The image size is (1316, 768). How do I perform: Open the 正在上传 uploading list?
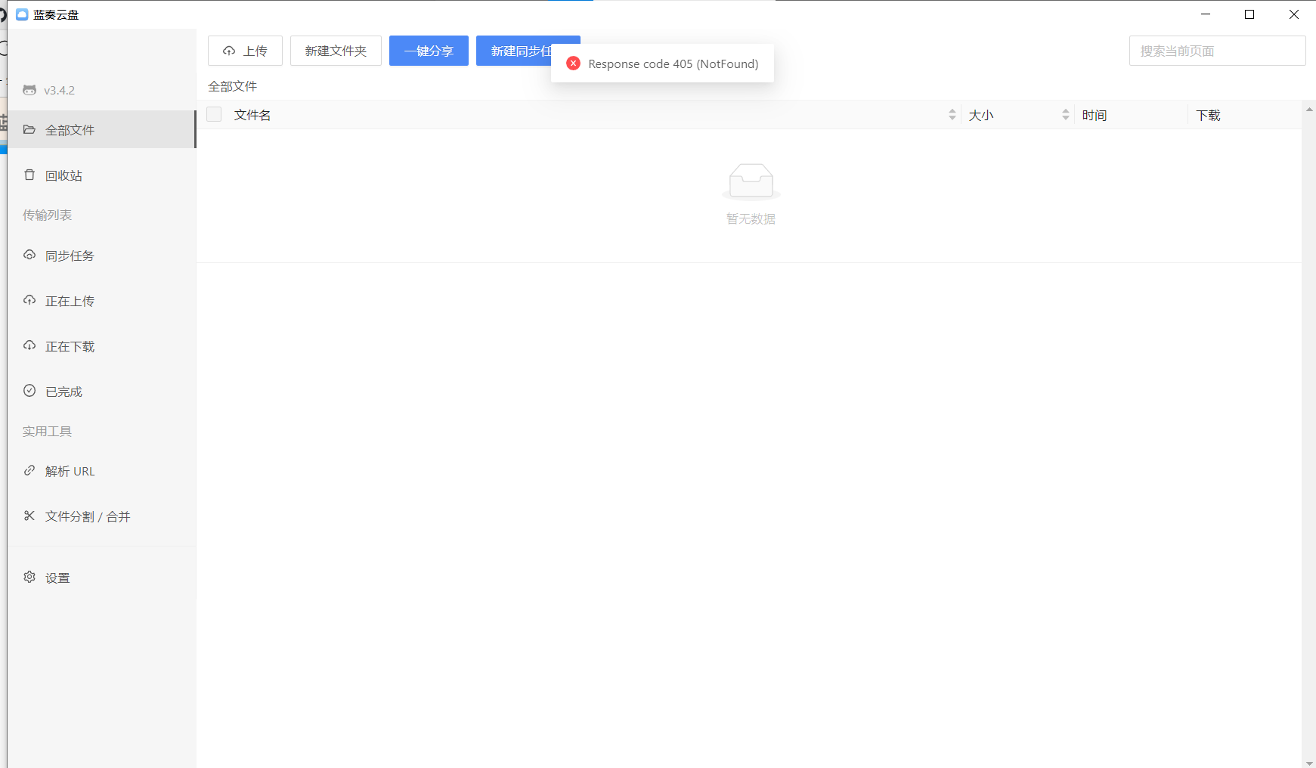coord(69,301)
